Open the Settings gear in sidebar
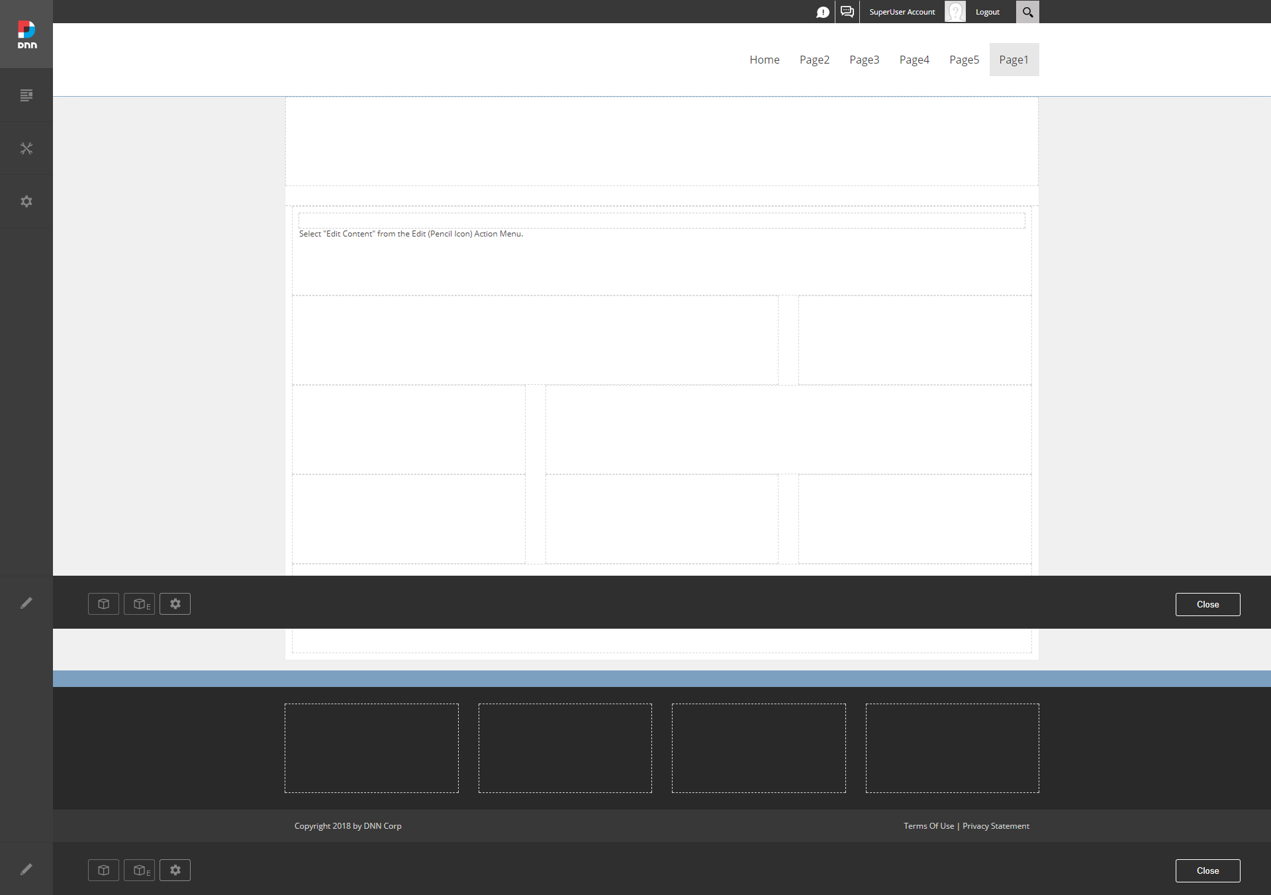 (26, 201)
